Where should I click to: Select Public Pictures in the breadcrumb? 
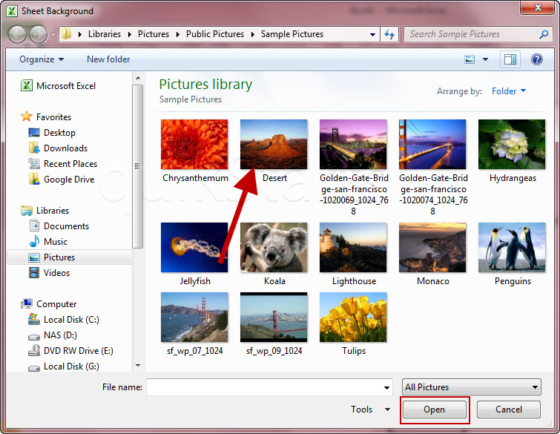click(215, 34)
